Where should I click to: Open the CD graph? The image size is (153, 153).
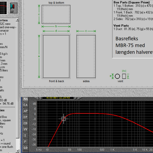tap(26, 123)
